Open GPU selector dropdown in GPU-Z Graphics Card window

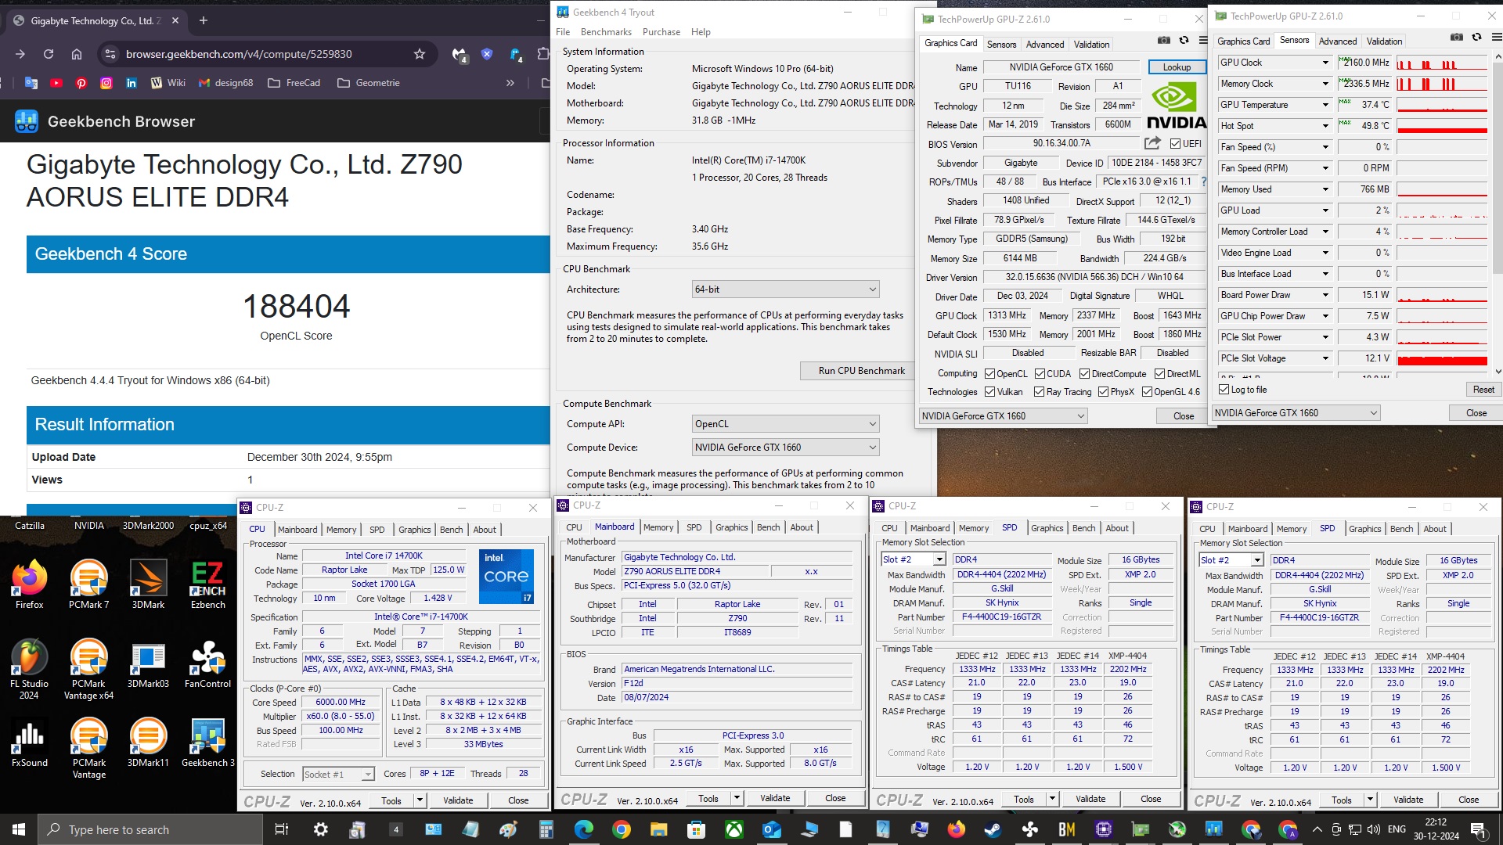(x=1004, y=416)
